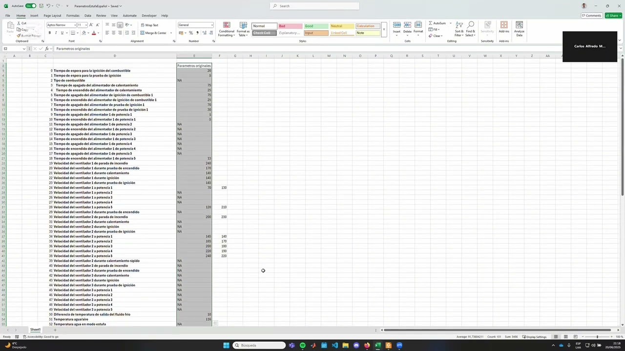Open Spotify from taskbar
The image size is (625, 351).
tap(303, 345)
